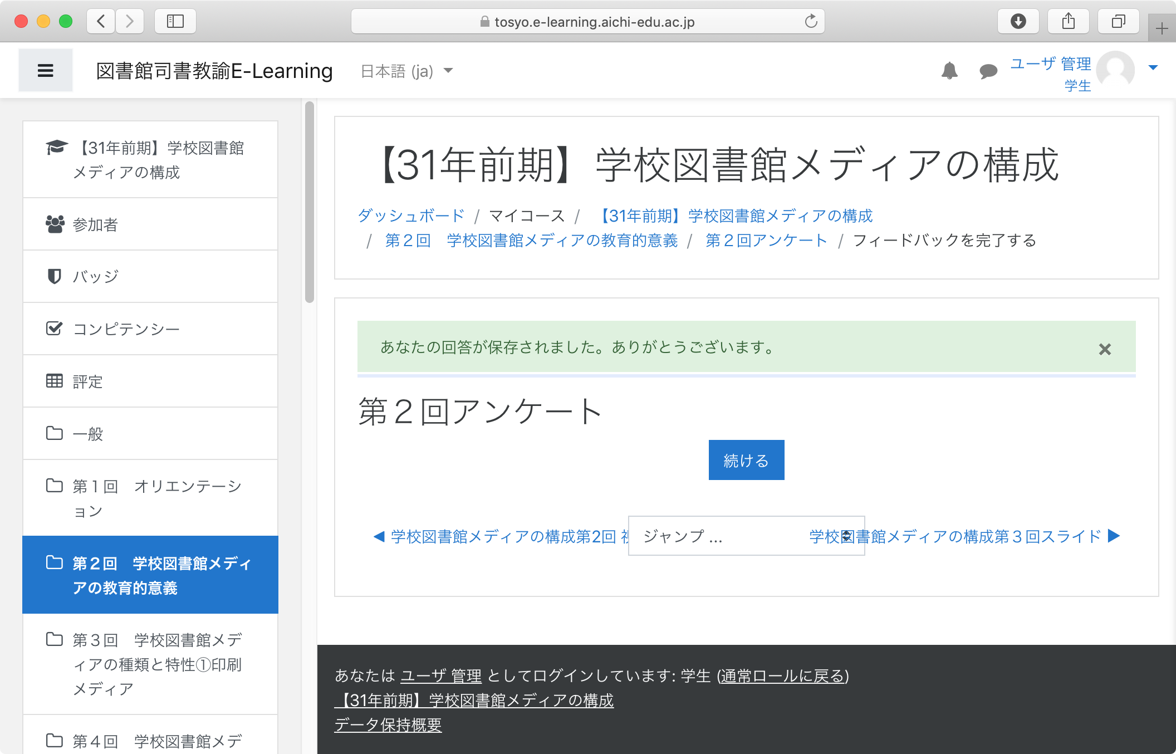Go to previous activity 学校図書館メディアの構成第2回
This screenshot has width=1176, height=754.
point(501,536)
